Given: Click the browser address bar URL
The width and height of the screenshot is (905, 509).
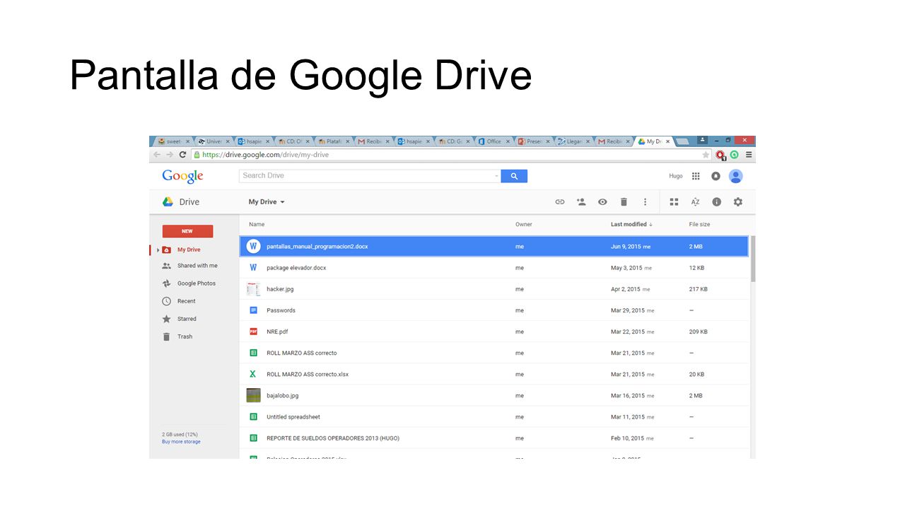Looking at the screenshot, I should coord(265,155).
